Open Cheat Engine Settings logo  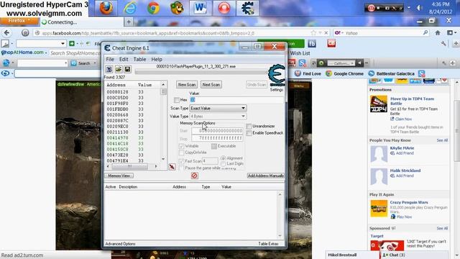[276, 76]
